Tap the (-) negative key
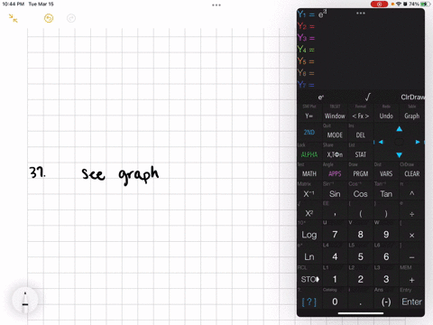Image resolution: width=433 pixels, height=325 pixels. tap(386, 302)
